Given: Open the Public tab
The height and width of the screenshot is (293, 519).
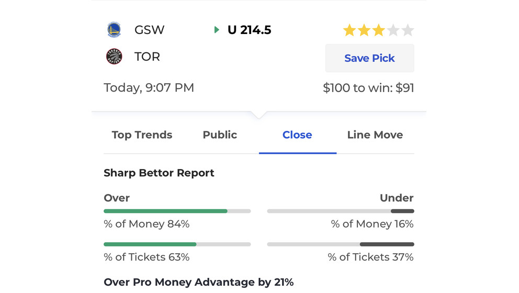Looking at the screenshot, I should [220, 135].
